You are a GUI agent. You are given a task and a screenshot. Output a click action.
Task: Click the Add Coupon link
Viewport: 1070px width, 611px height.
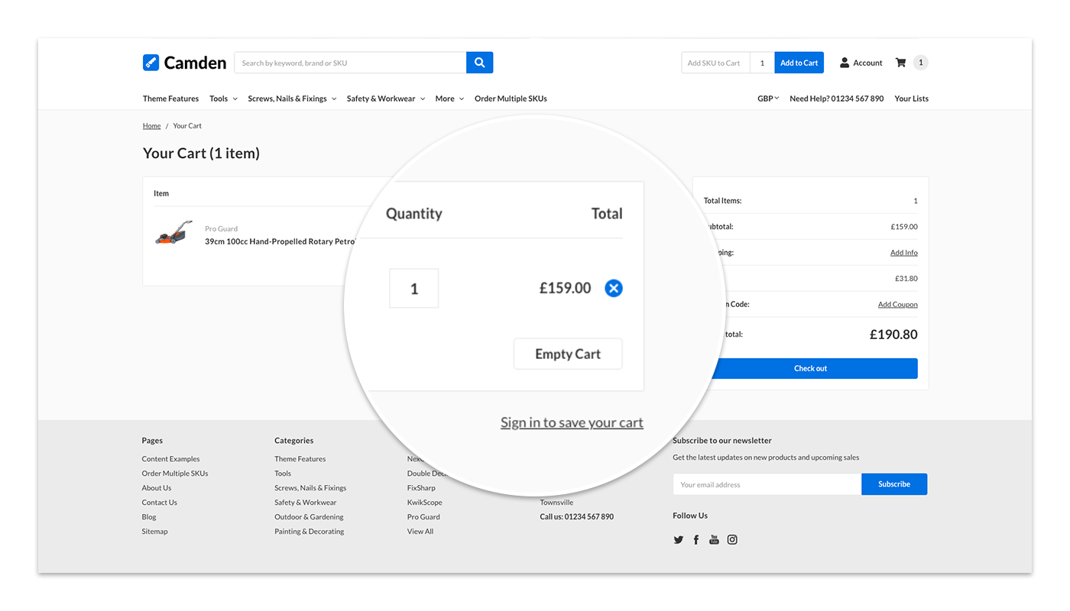click(897, 305)
